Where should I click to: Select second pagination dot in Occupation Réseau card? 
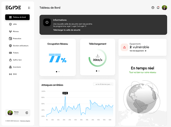59,72
